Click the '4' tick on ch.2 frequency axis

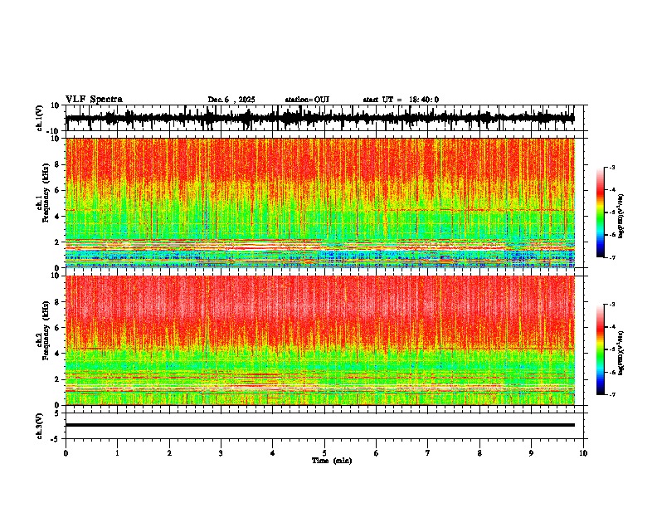pos(58,354)
